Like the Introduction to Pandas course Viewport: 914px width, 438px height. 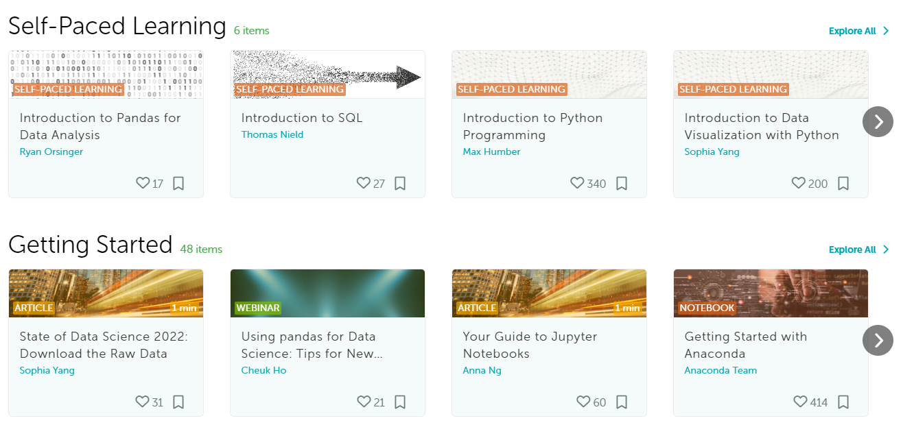(x=143, y=184)
